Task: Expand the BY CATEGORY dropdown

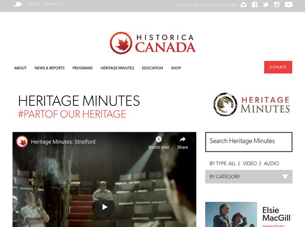Action: [249, 177]
